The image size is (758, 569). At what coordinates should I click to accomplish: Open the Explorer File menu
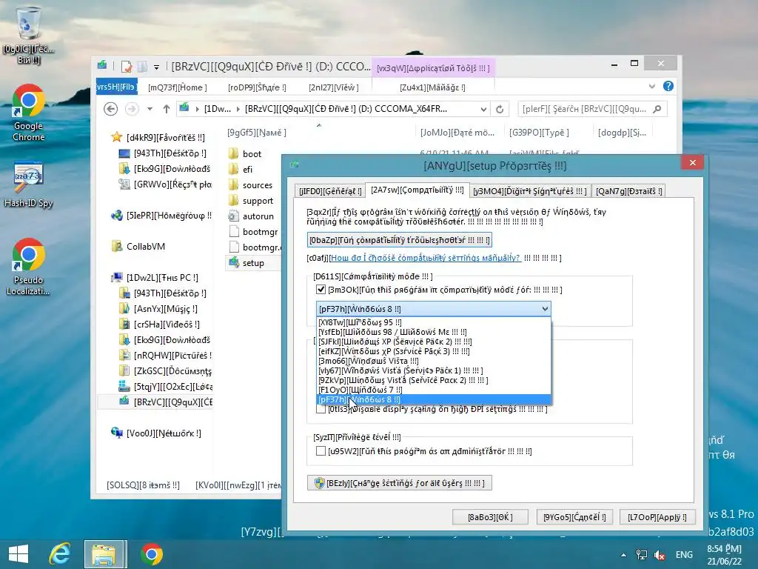click(116, 87)
